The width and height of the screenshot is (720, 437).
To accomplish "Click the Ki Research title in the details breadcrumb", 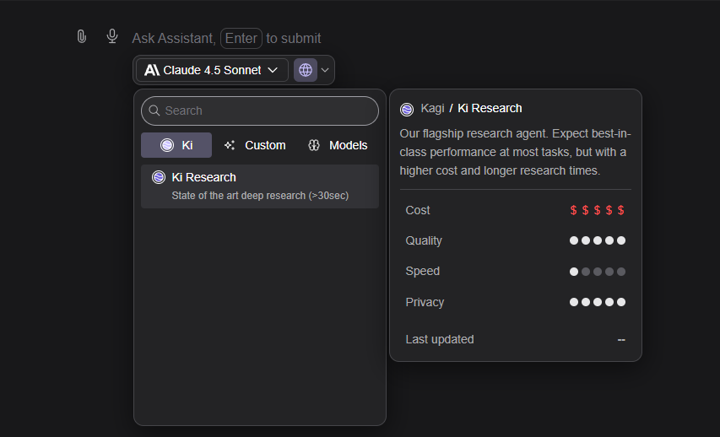I will pyautogui.click(x=490, y=108).
